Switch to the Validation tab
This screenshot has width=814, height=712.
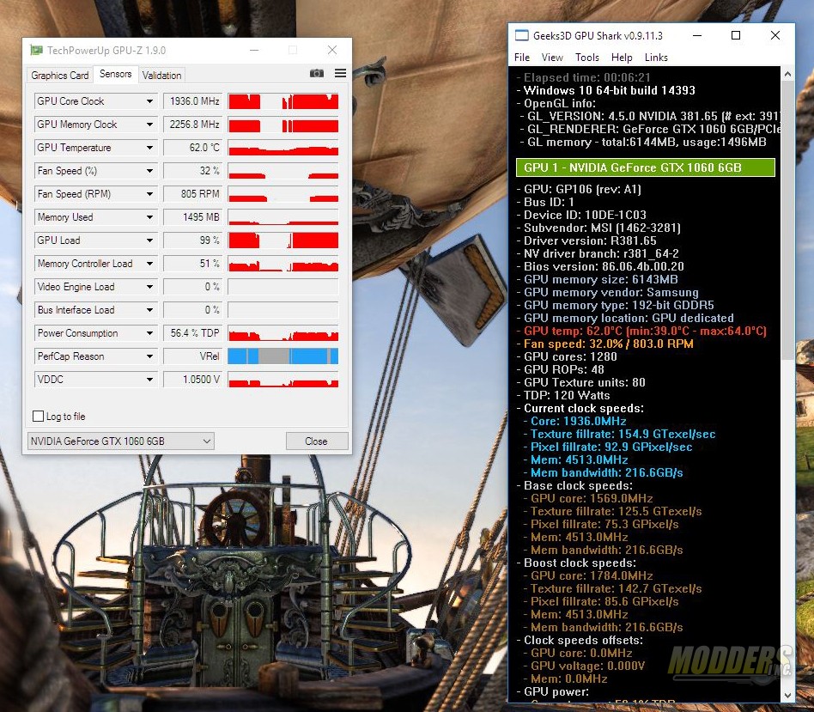pyautogui.click(x=162, y=76)
